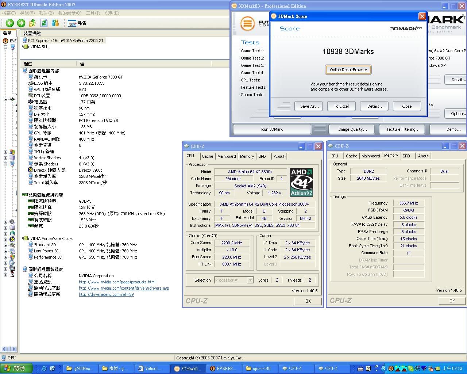Viewport: 467px width, 374px height.
Task: Click Texture Filtering... button in 3DMark03
Action: coord(403,129)
